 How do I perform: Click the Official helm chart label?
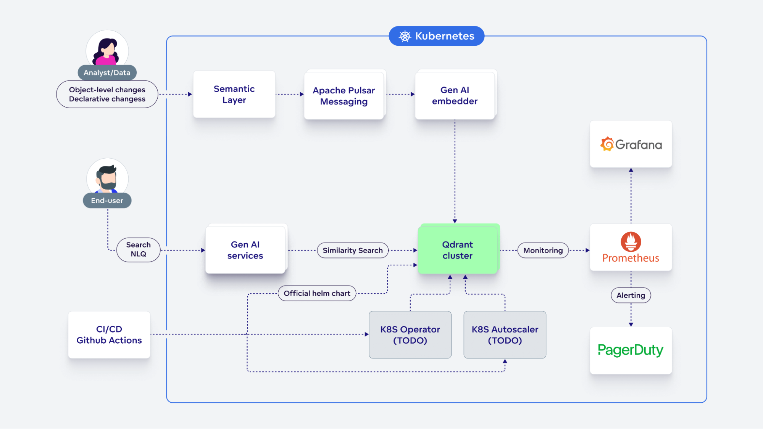(x=317, y=293)
